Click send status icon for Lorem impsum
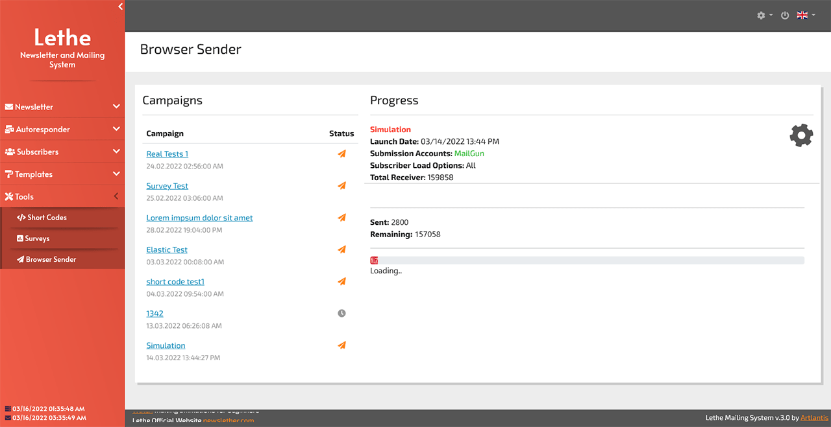 [x=341, y=218]
